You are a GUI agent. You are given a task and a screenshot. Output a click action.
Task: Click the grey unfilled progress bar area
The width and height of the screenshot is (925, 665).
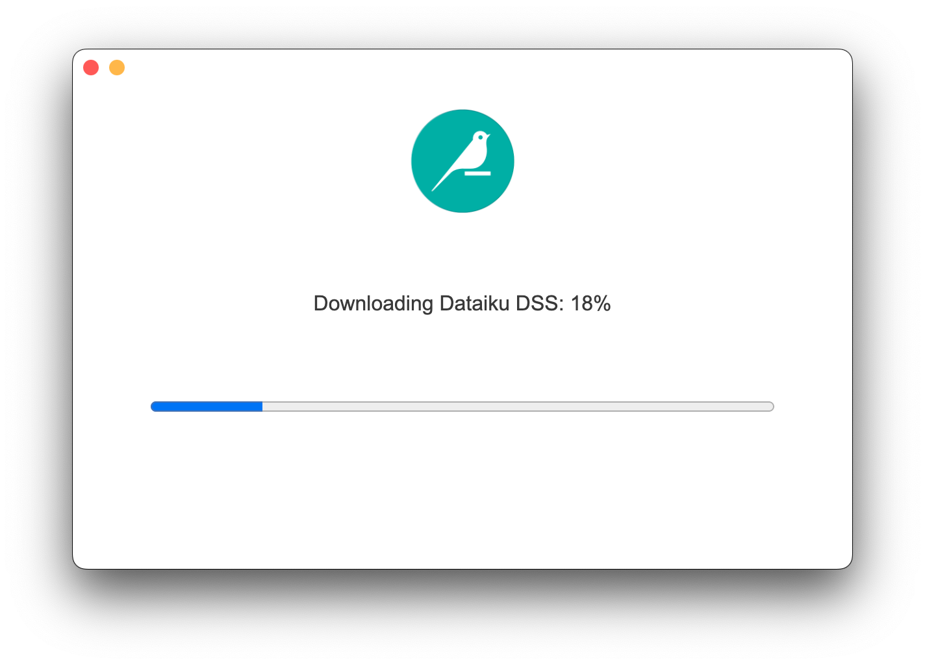pos(518,407)
